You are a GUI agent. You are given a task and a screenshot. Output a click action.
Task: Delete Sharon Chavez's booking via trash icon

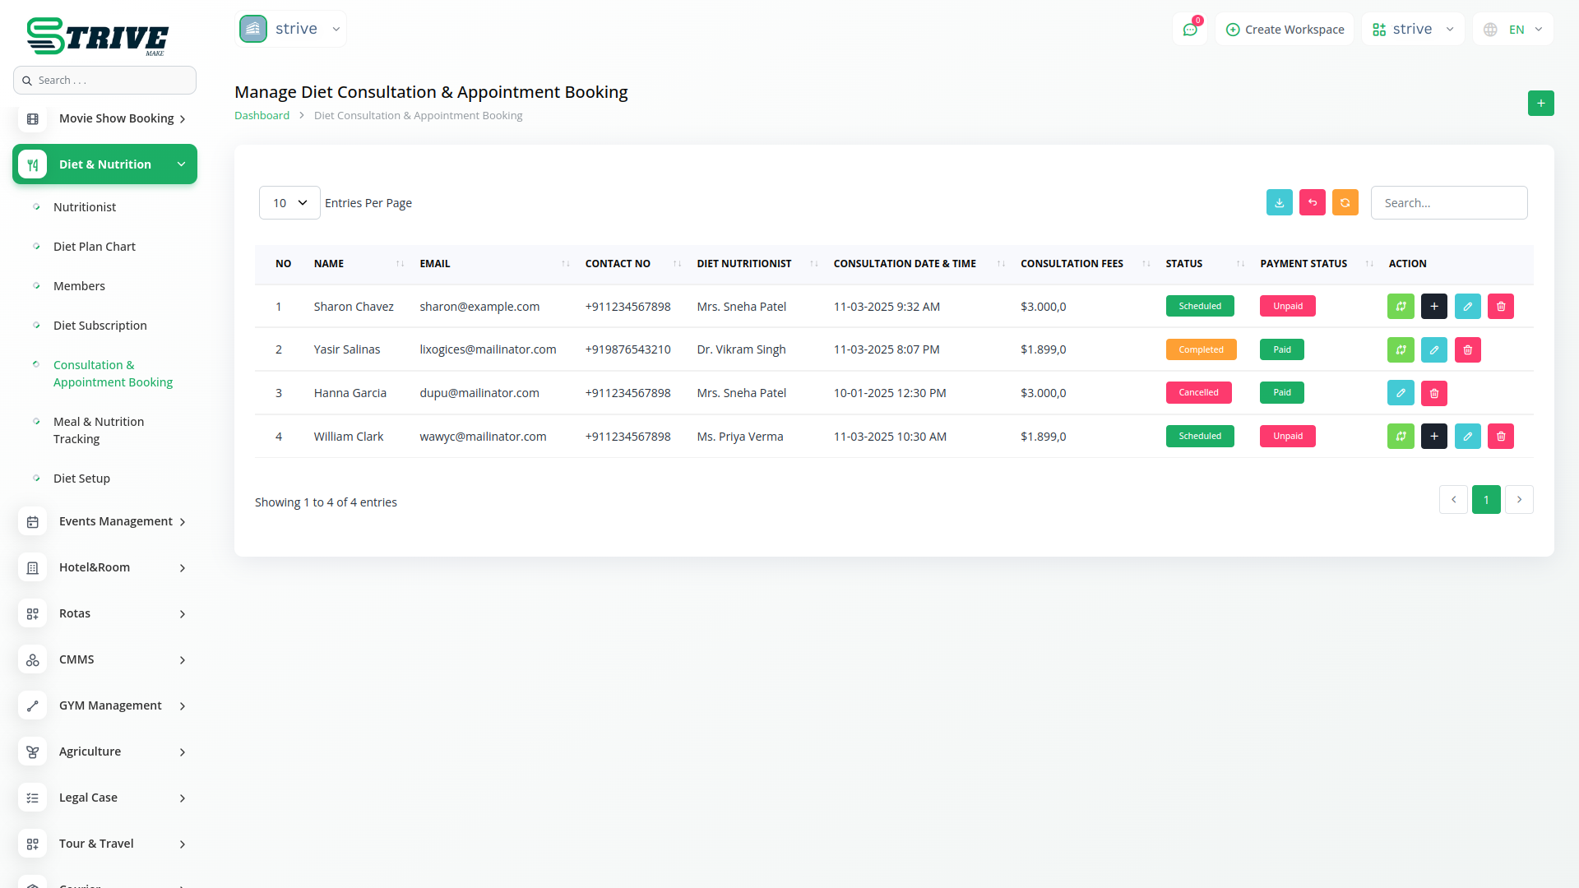click(1500, 307)
